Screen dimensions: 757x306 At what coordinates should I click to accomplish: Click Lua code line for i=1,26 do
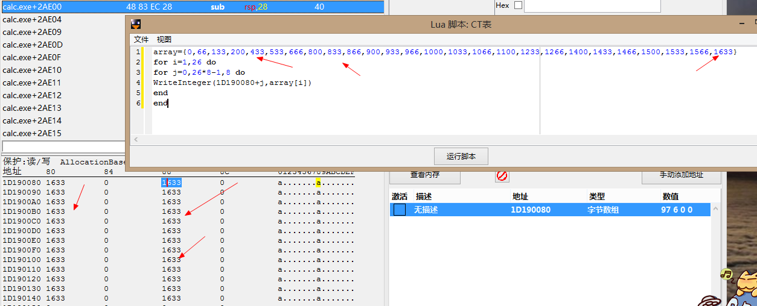click(x=184, y=62)
